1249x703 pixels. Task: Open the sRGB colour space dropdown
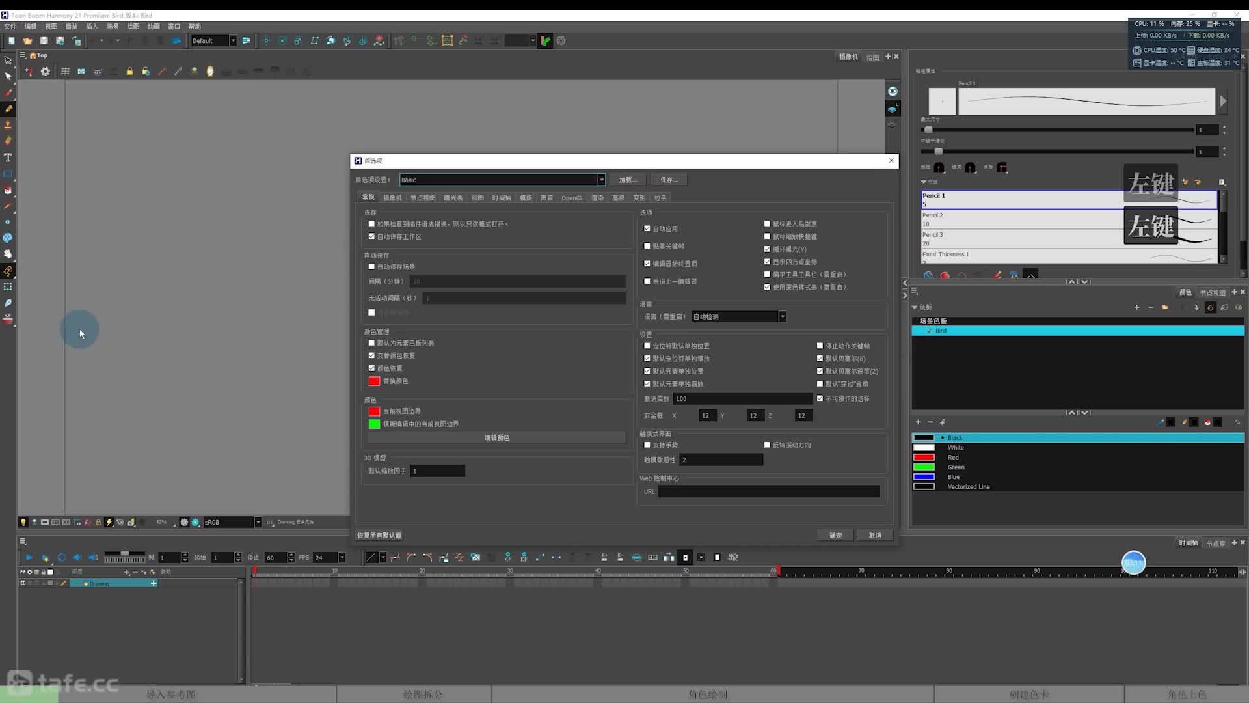click(232, 522)
